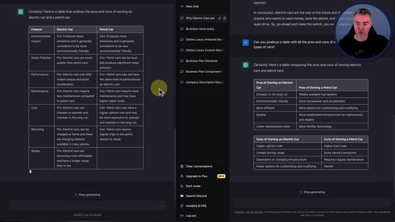
Task: Click chat bubble icon beside Business Plan Components
Action: 182,72
